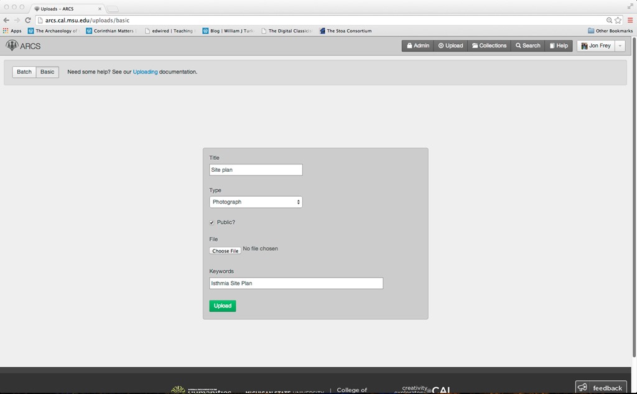Open the Corinthian Matters bookmark
Viewport: 637px width, 394px height.
(x=109, y=30)
